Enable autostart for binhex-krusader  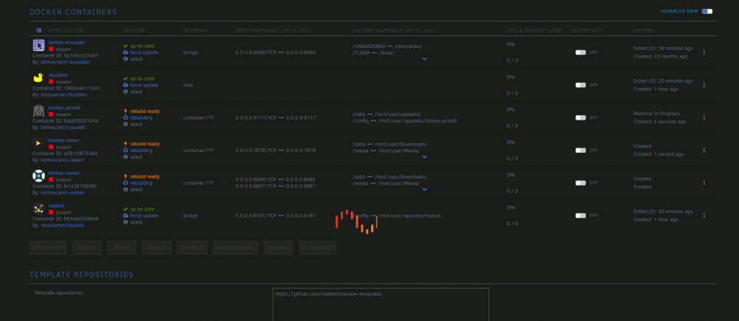(581, 52)
